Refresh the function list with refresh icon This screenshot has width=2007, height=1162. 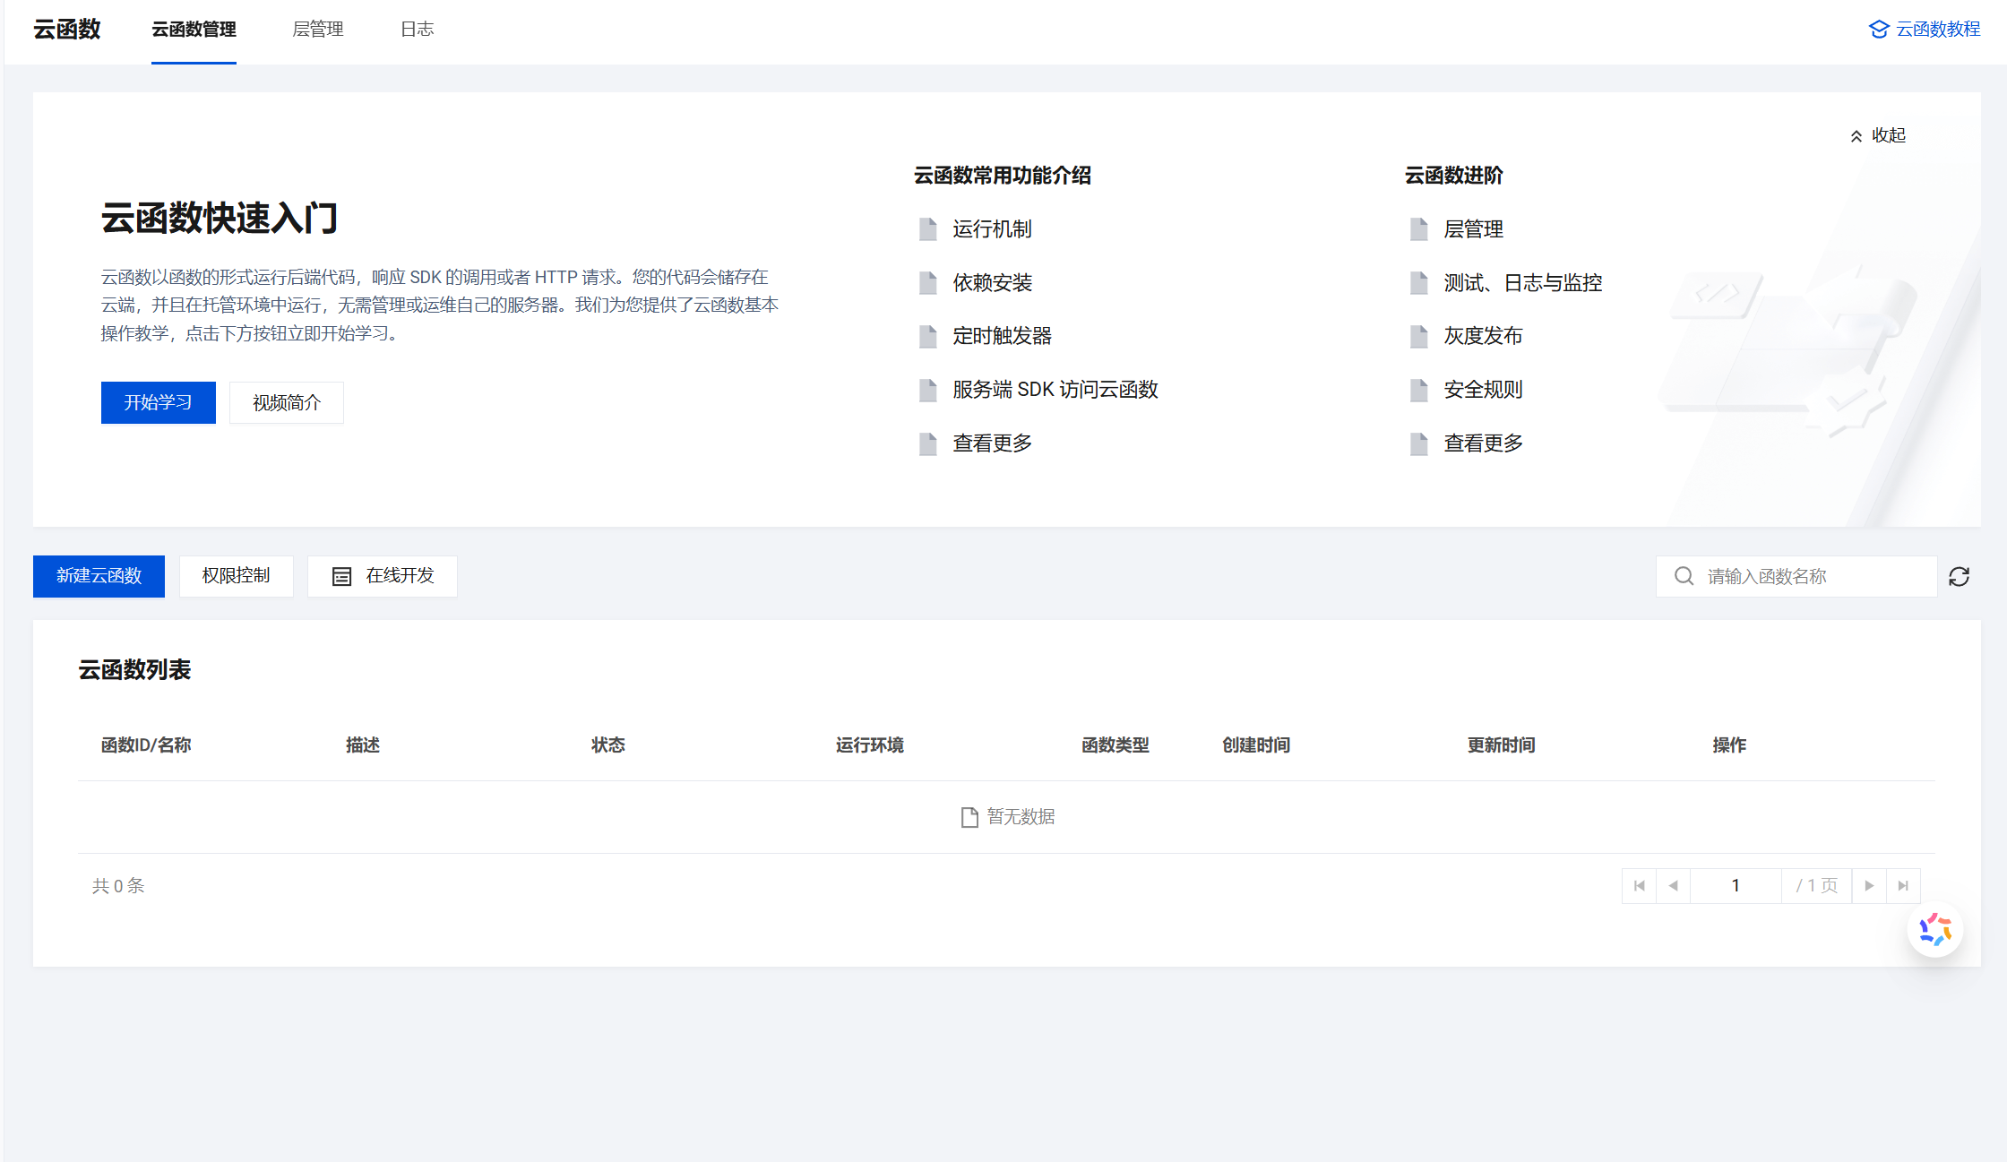(1960, 576)
